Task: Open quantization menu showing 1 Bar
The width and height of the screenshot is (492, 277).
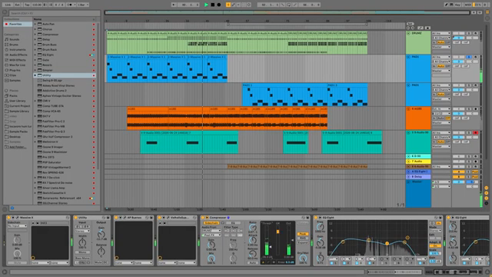Action: click(83, 5)
